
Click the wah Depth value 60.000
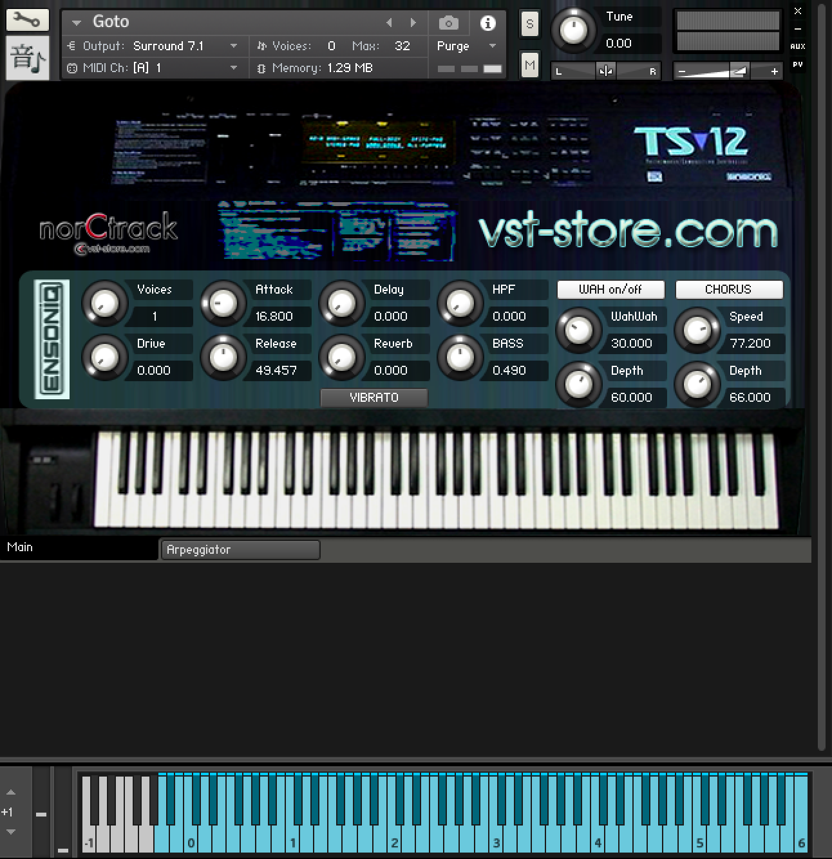[632, 397]
